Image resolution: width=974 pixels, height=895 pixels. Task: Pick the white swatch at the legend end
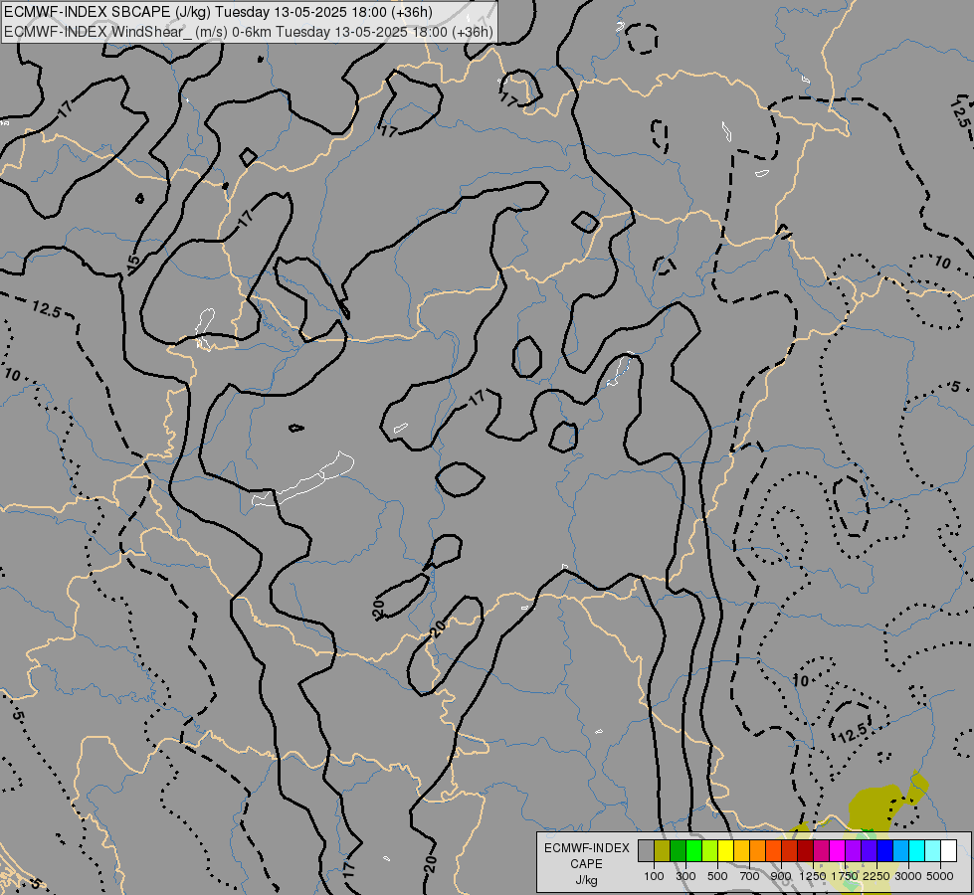point(948,850)
